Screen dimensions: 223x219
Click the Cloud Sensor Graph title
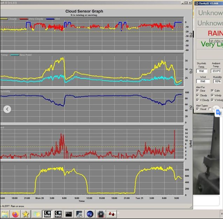tap(84, 11)
